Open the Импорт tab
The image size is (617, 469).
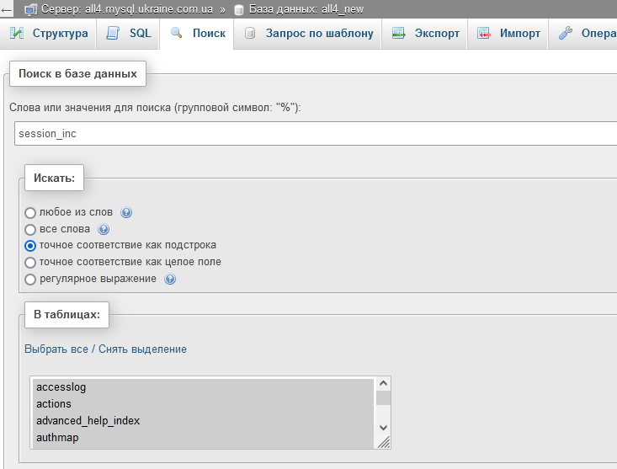pos(508,34)
